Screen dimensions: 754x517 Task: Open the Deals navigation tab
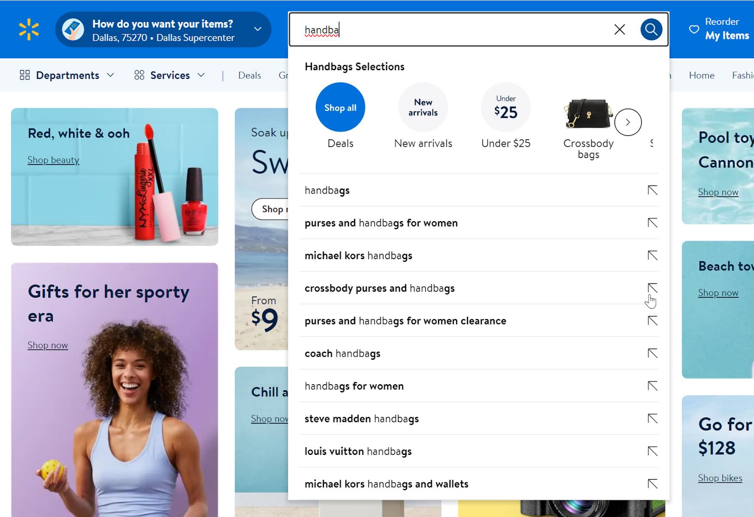pos(249,75)
